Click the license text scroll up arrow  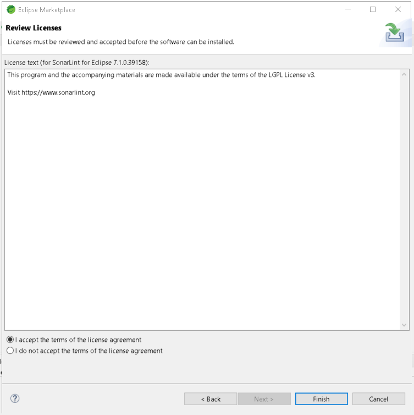[405, 74]
